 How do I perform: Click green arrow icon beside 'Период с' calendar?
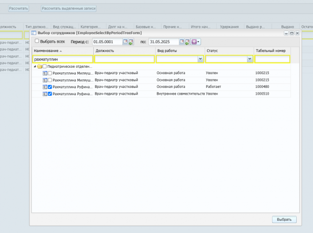coord(131,41)
